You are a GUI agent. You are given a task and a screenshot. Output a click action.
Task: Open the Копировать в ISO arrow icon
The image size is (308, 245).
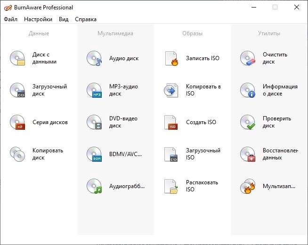(x=171, y=90)
